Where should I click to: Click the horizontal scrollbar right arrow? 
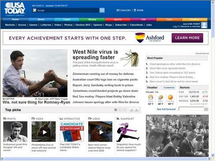pyautogui.click(x=209, y=159)
